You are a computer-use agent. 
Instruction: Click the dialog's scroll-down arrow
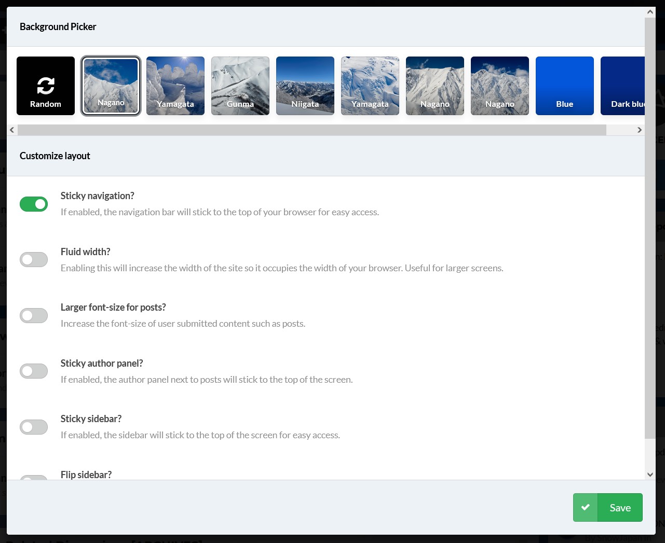(x=650, y=474)
